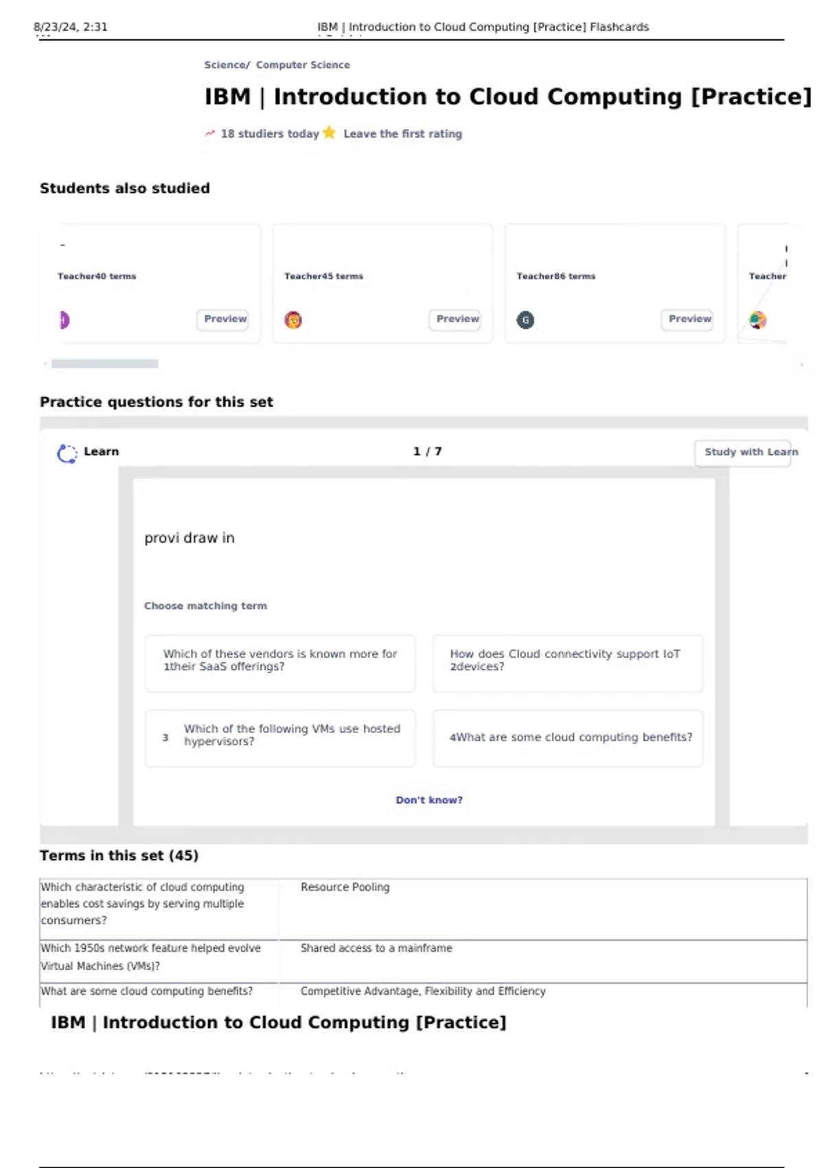Viewport: 824px width, 1168px height.
Task: Pick the hosted hypervisors VMs answer
Action: 280,736
